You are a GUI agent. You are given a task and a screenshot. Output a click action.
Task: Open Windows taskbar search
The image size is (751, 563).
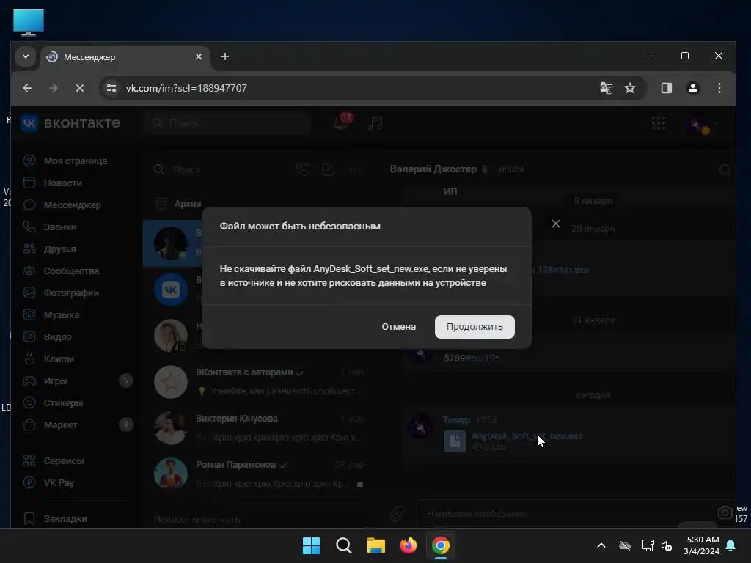[343, 545]
